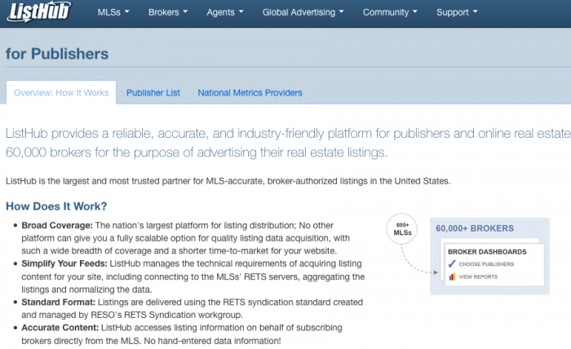Image resolution: width=571 pixels, height=349 pixels.
Task: Click the checkmark icon beside Choose Publishers
Action: click(x=452, y=264)
